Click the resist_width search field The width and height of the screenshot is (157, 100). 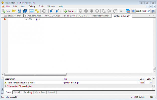141,11
